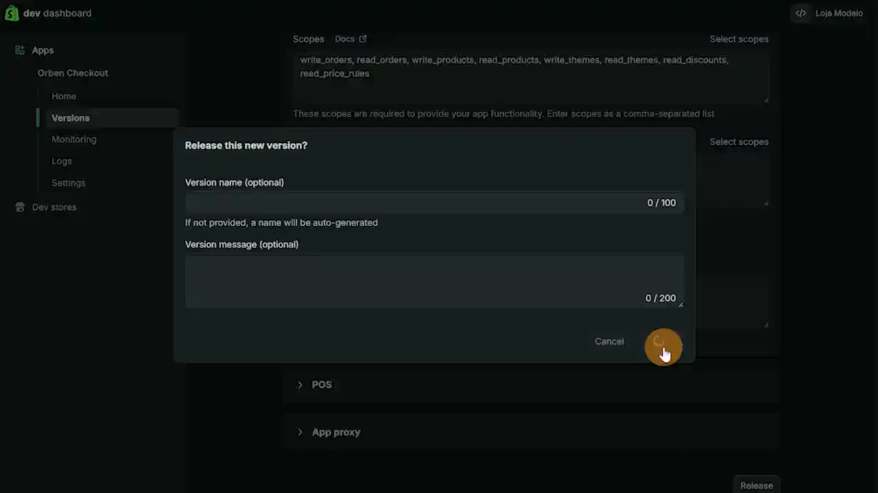Viewport: 878px width, 493px height.
Task: Click the loading spinner release button
Action: pyautogui.click(x=659, y=341)
